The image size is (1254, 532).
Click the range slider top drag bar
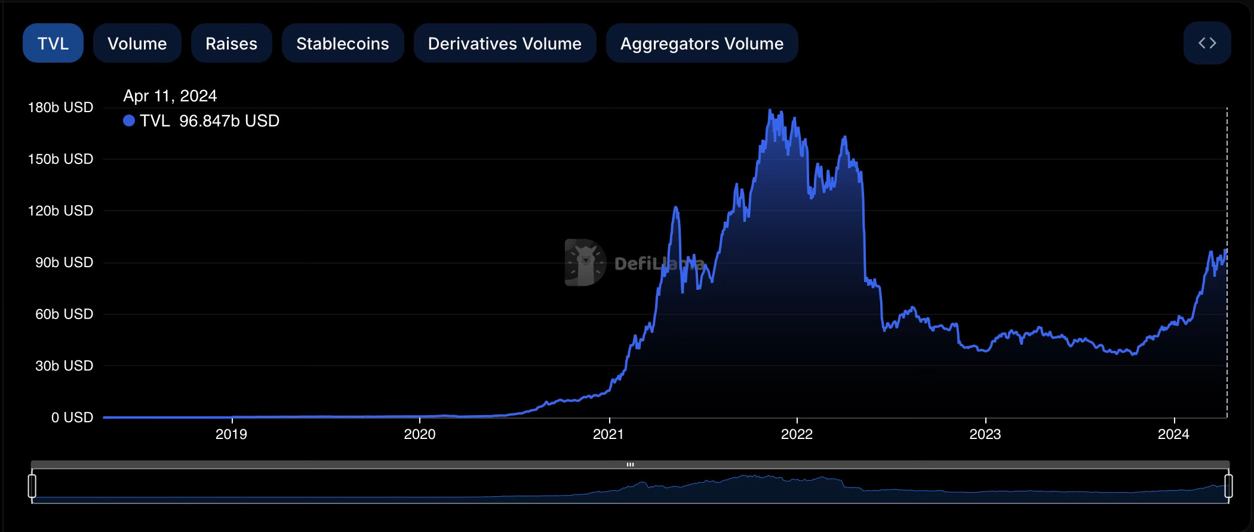[630, 465]
